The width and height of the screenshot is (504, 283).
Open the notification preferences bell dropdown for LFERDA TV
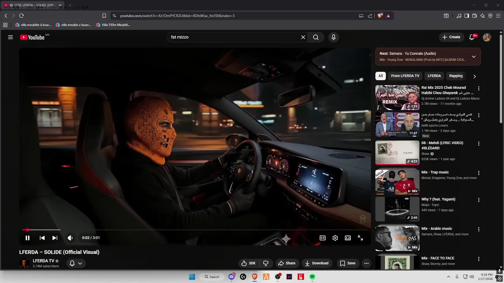[x=76, y=263]
